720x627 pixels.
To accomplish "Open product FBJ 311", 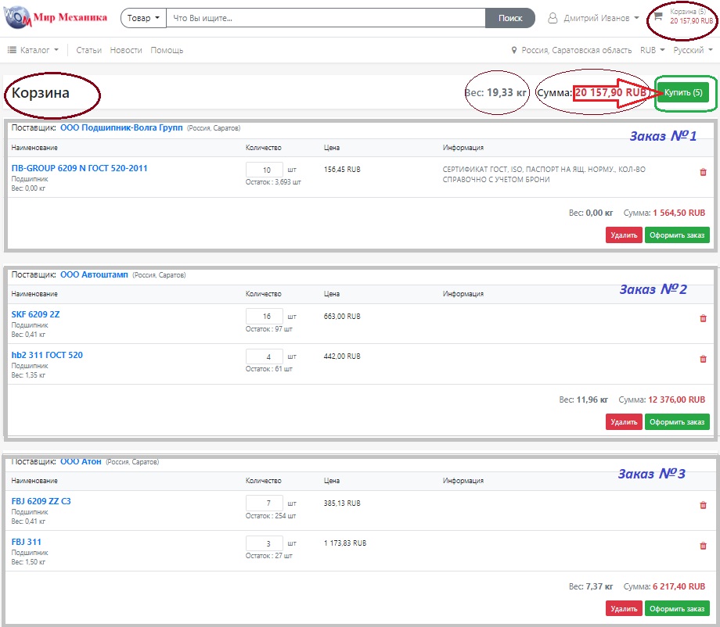I will tap(26, 542).
